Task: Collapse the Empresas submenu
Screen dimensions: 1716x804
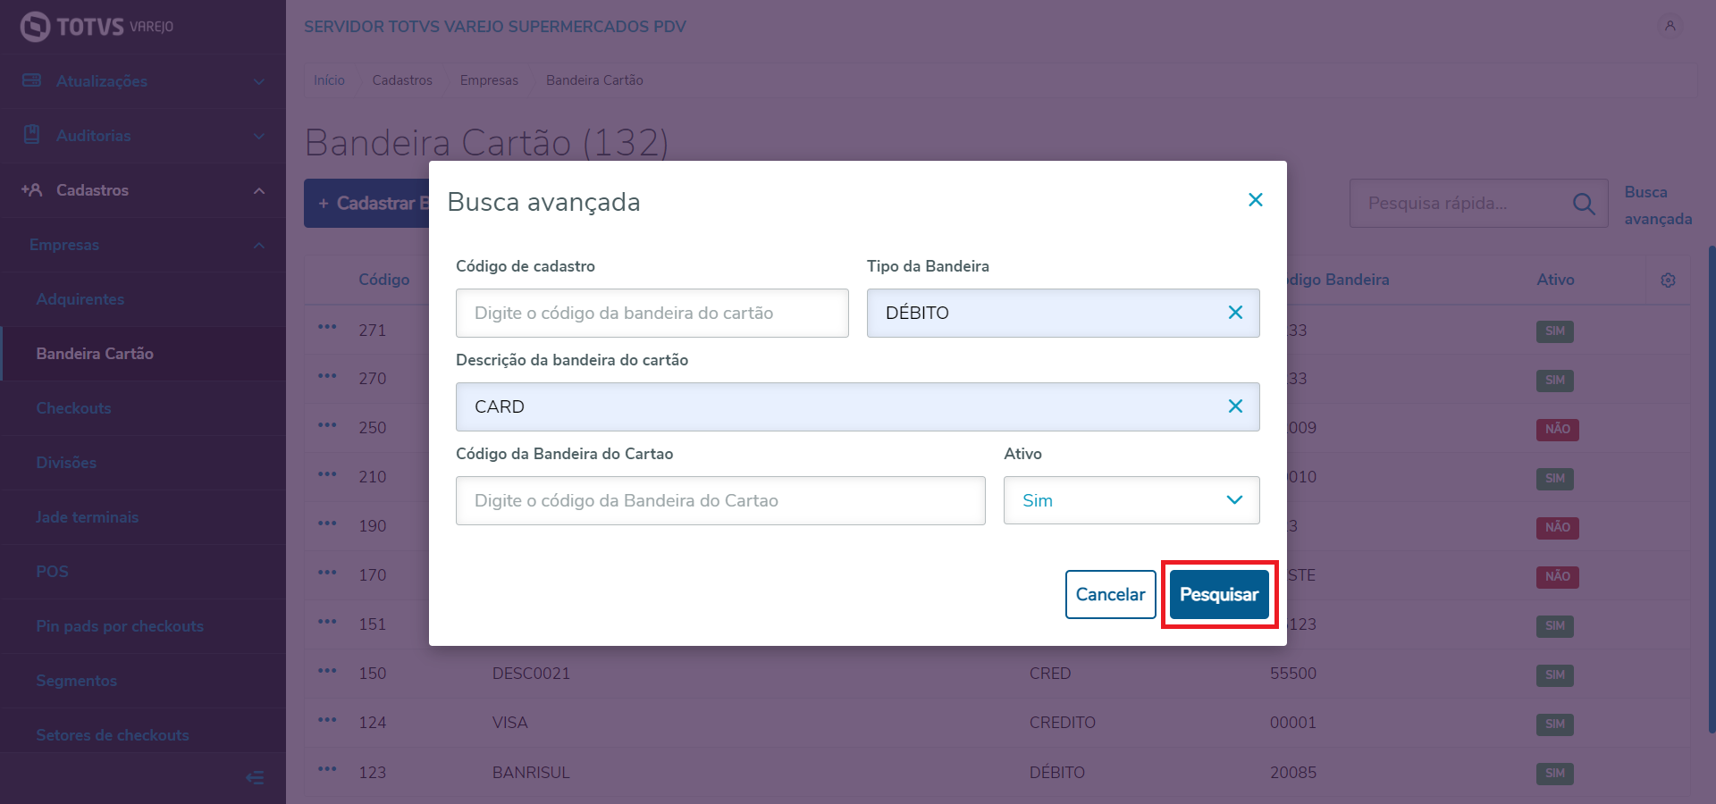Action: [x=258, y=246]
